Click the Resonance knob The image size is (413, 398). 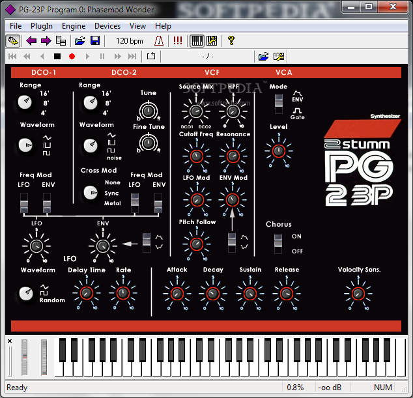233,156
